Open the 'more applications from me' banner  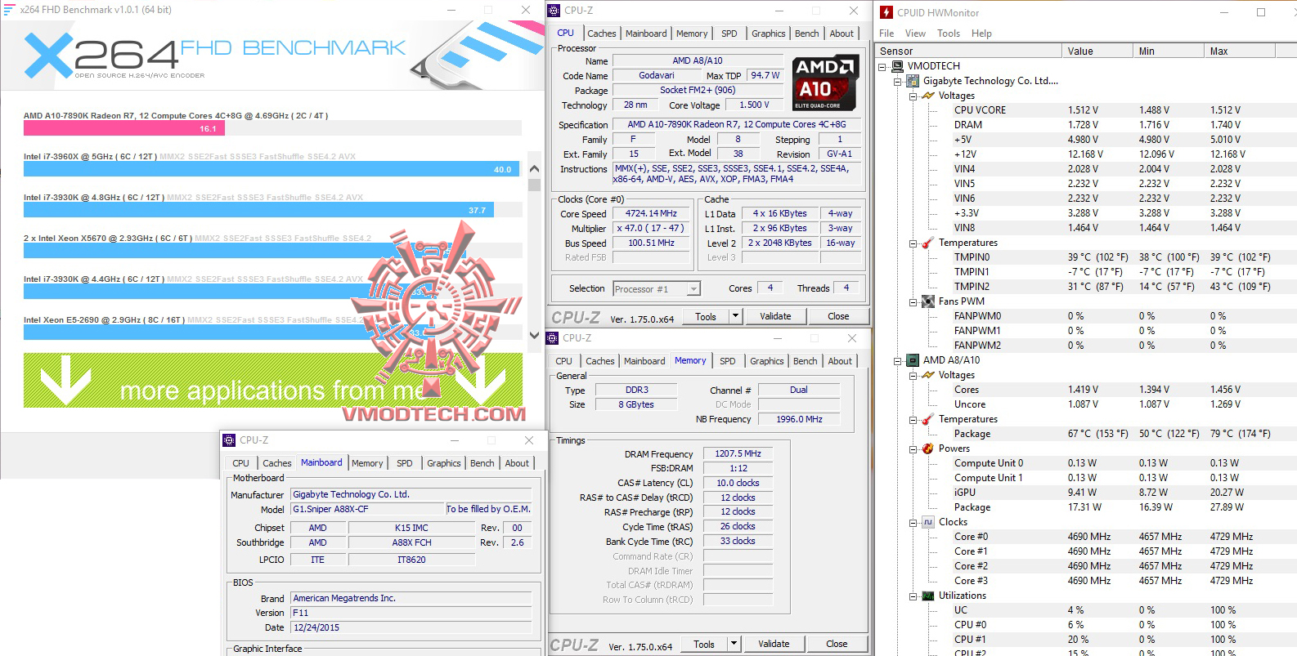(273, 380)
